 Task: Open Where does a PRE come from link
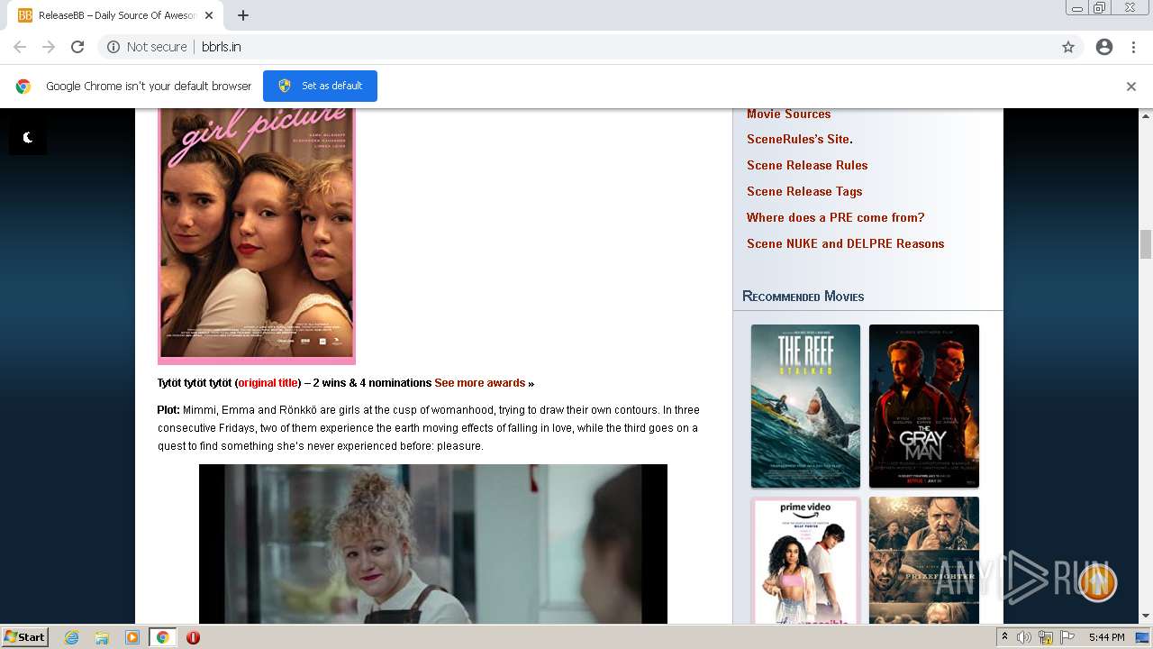tap(835, 217)
